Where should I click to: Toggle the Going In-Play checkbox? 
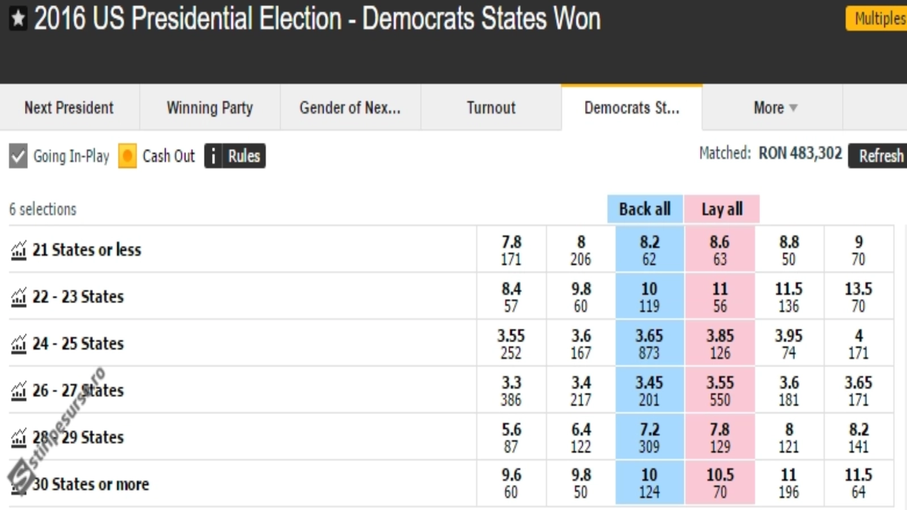(x=18, y=156)
